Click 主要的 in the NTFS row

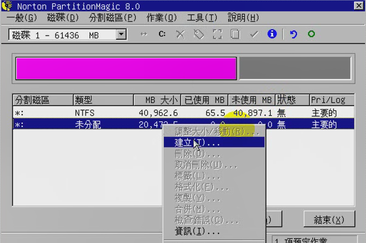tap(324, 113)
